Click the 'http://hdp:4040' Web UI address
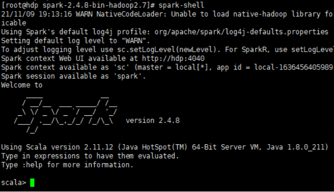This screenshot has width=334, height=192. tap(173, 58)
